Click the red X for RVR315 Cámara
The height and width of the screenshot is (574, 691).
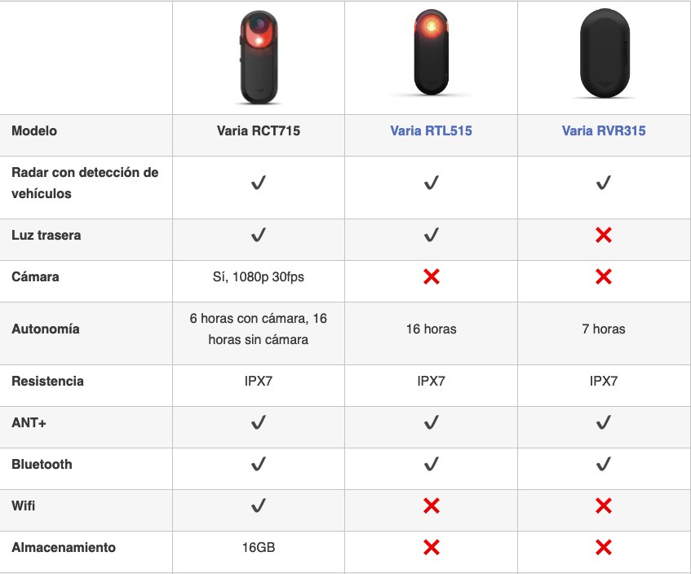604,277
